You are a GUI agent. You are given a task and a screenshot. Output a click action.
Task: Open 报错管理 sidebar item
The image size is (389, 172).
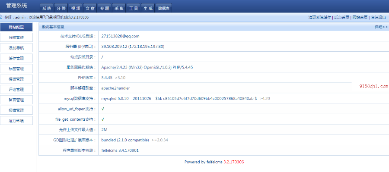pyautogui.click(x=16, y=110)
